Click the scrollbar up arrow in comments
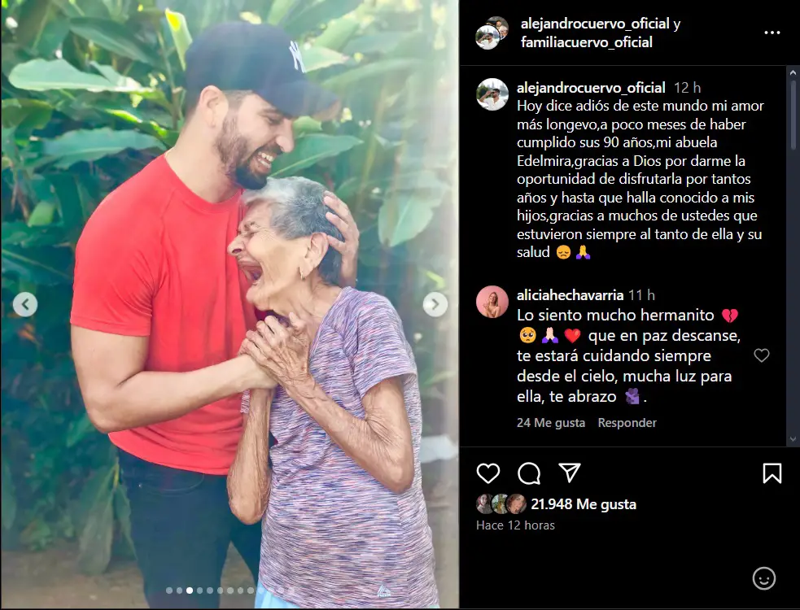This screenshot has height=610, width=800. coord(793,73)
